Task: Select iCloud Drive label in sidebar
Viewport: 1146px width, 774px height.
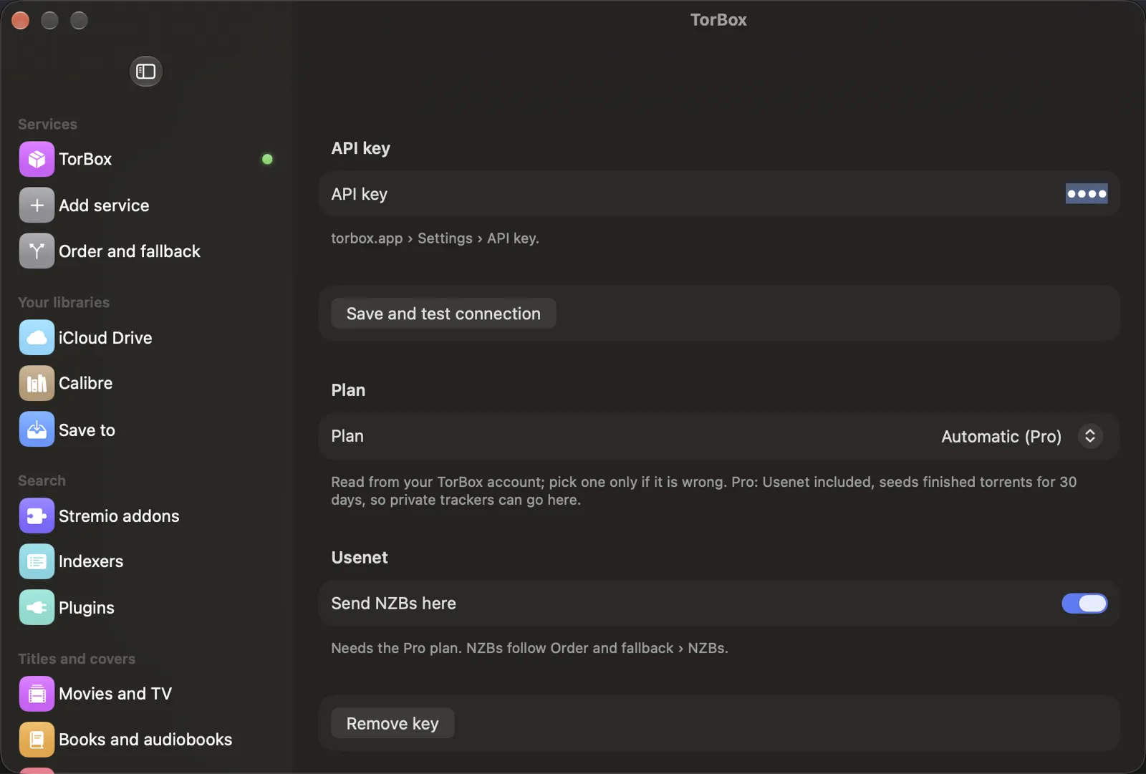Action: 105,338
